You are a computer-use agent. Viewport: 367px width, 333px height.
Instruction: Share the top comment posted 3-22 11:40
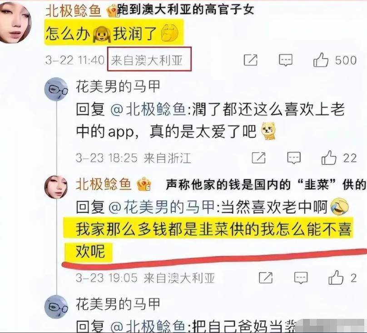(x=250, y=60)
